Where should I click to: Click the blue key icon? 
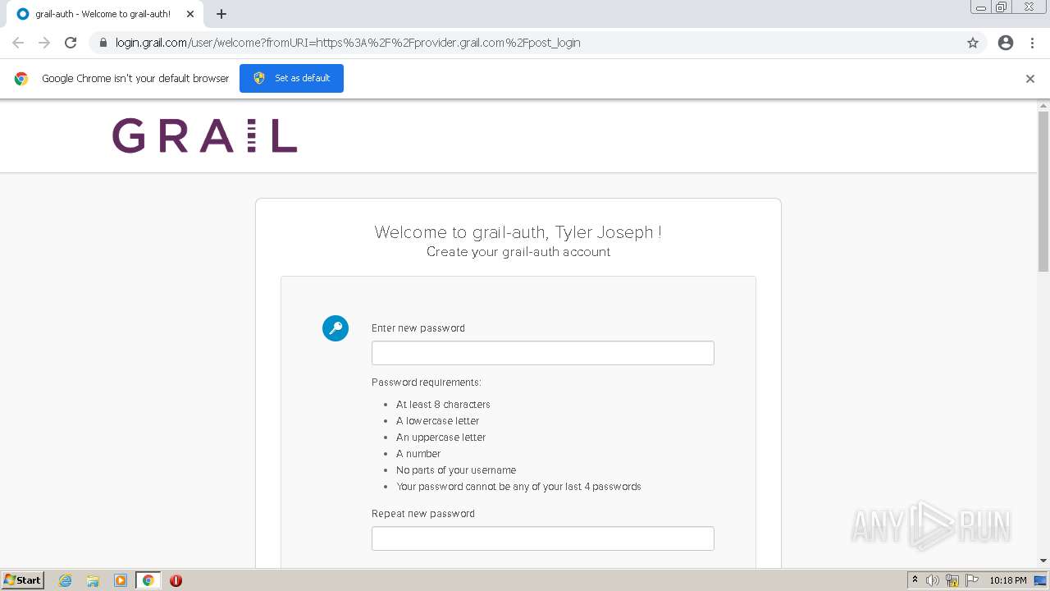pos(336,328)
